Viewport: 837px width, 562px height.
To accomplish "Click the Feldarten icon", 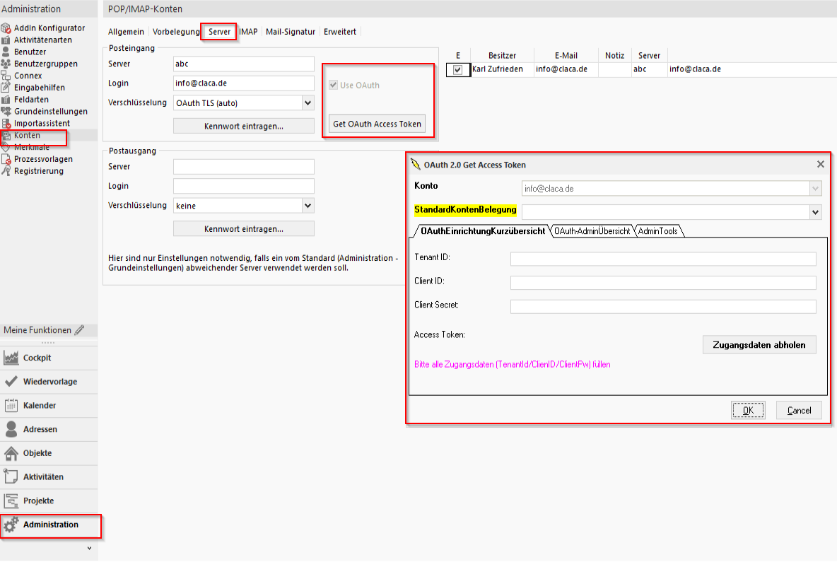I will point(6,99).
